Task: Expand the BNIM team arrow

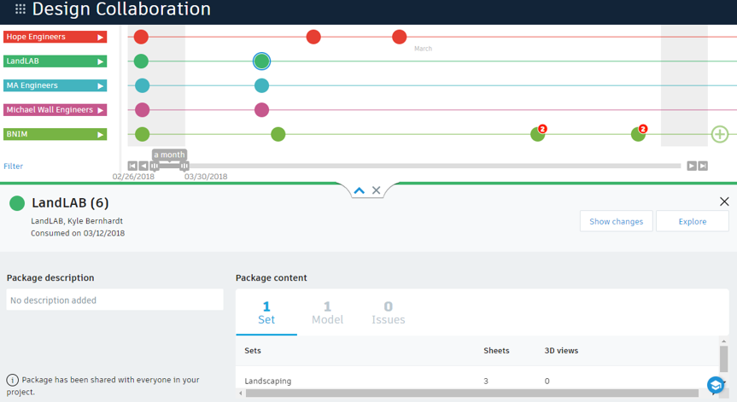Action: [100, 135]
